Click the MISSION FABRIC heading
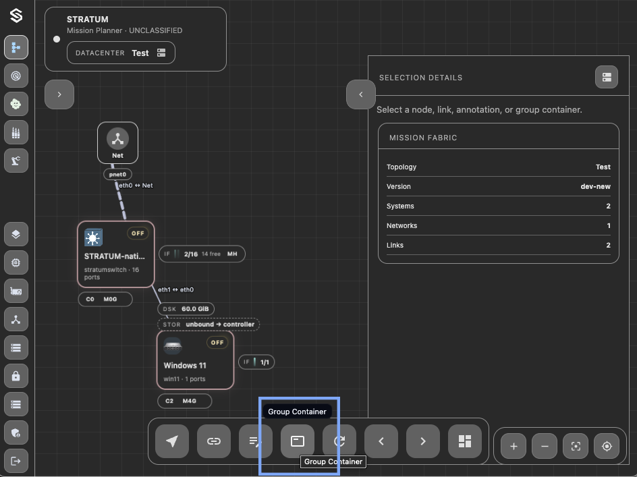This screenshot has width=637, height=477. [x=423, y=138]
